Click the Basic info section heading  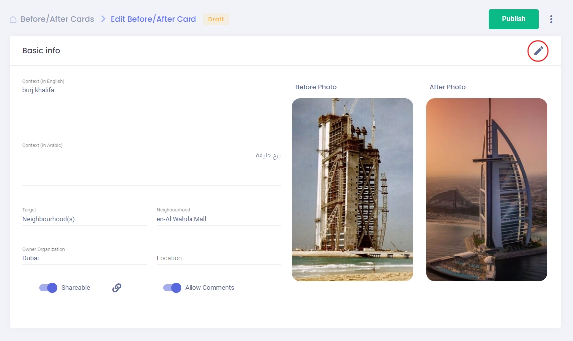pos(41,51)
